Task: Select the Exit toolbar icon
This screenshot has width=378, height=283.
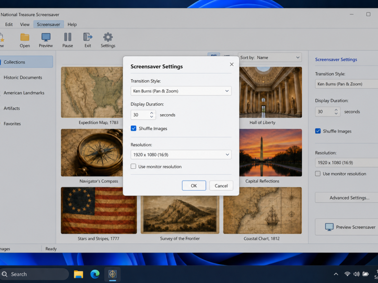Action: tap(88, 37)
